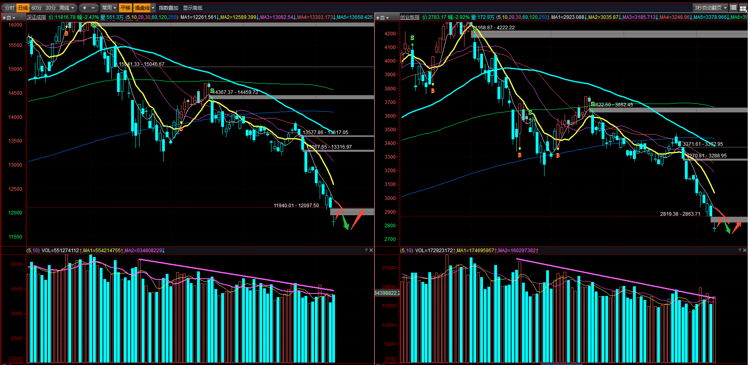Open +自 dropdown on 创业板指 chart
Viewport: 748px width, 365px height.
pos(382,18)
